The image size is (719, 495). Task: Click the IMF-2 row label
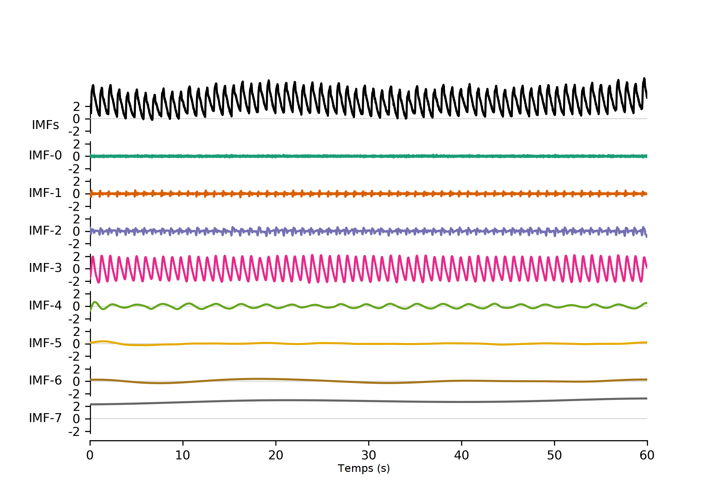[x=45, y=231]
